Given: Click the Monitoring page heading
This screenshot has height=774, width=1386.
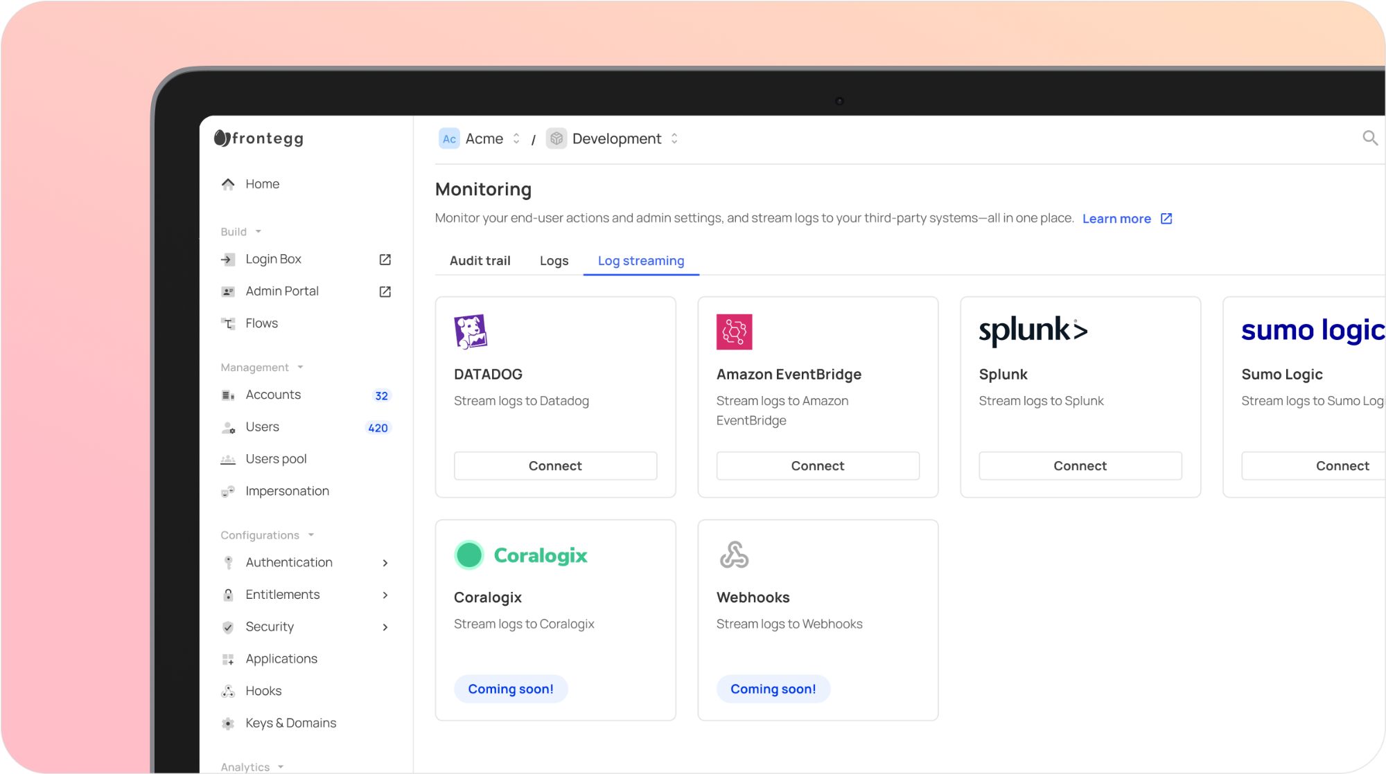Looking at the screenshot, I should point(483,189).
